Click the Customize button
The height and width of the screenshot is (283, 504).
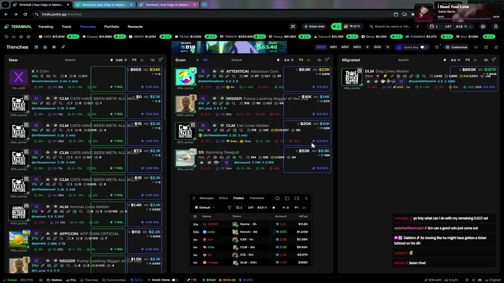(456, 47)
